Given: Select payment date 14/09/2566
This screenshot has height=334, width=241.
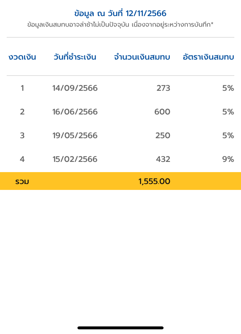Looking at the screenshot, I should (75, 88).
